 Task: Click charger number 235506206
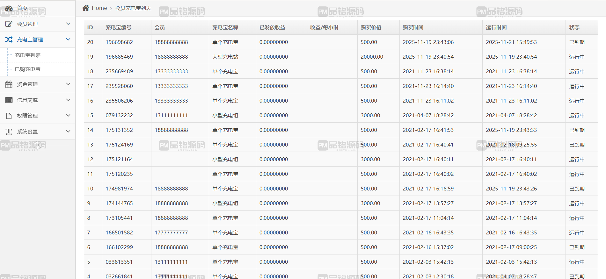click(119, 101)
